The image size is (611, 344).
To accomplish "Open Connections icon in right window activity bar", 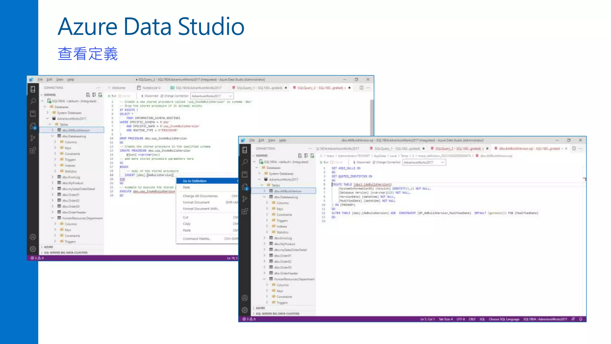I will (x=245, y=150).
